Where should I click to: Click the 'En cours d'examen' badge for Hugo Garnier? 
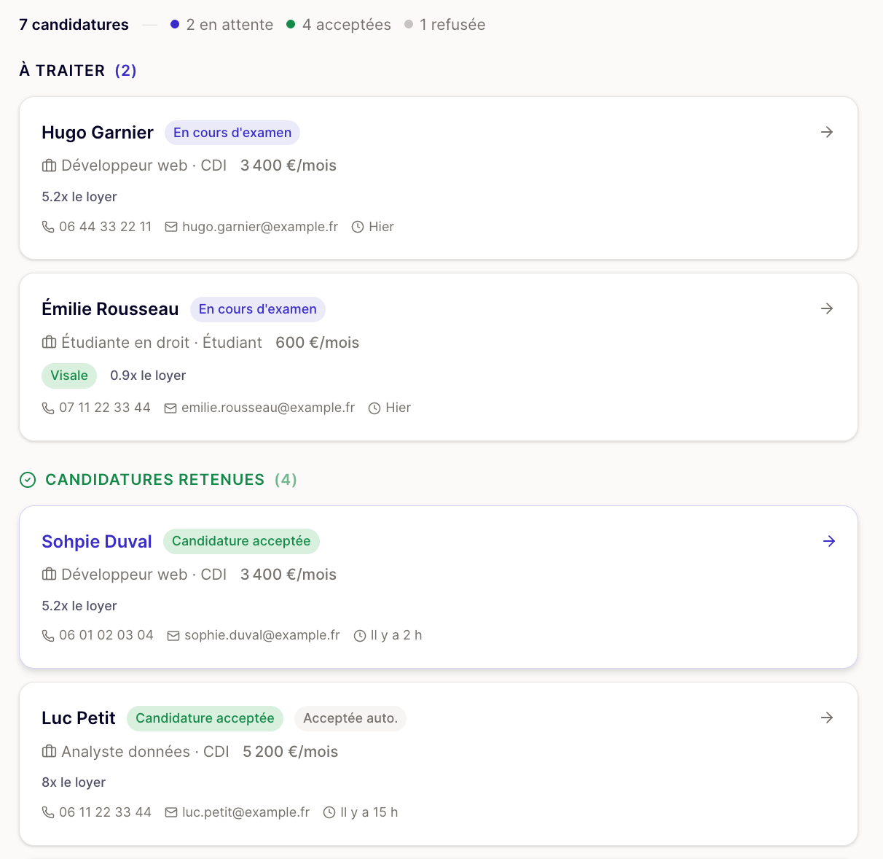[x=232, y=133]
